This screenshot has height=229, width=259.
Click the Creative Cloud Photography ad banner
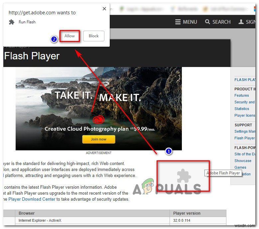click(x=99, y=109)
